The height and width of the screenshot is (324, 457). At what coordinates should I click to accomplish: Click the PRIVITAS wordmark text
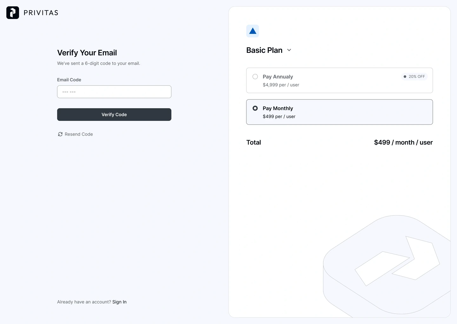[x=41, y=13]
